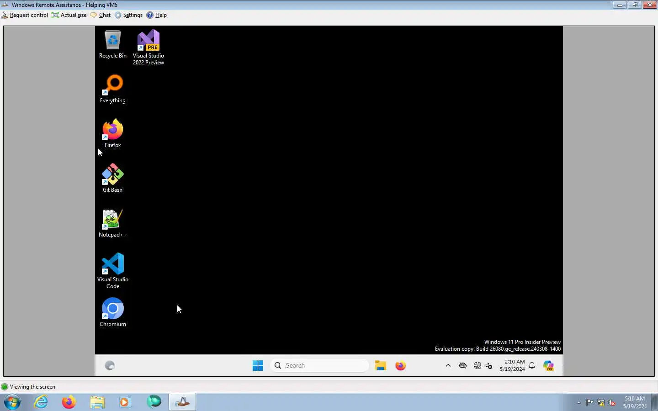Select the Notepad++ desktop shortcut
This screenshot has width=658, height=411.
(x=112, y=223)
